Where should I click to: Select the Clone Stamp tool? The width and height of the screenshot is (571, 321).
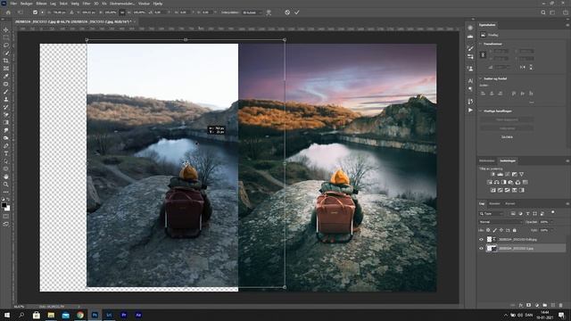coord(6,99)
